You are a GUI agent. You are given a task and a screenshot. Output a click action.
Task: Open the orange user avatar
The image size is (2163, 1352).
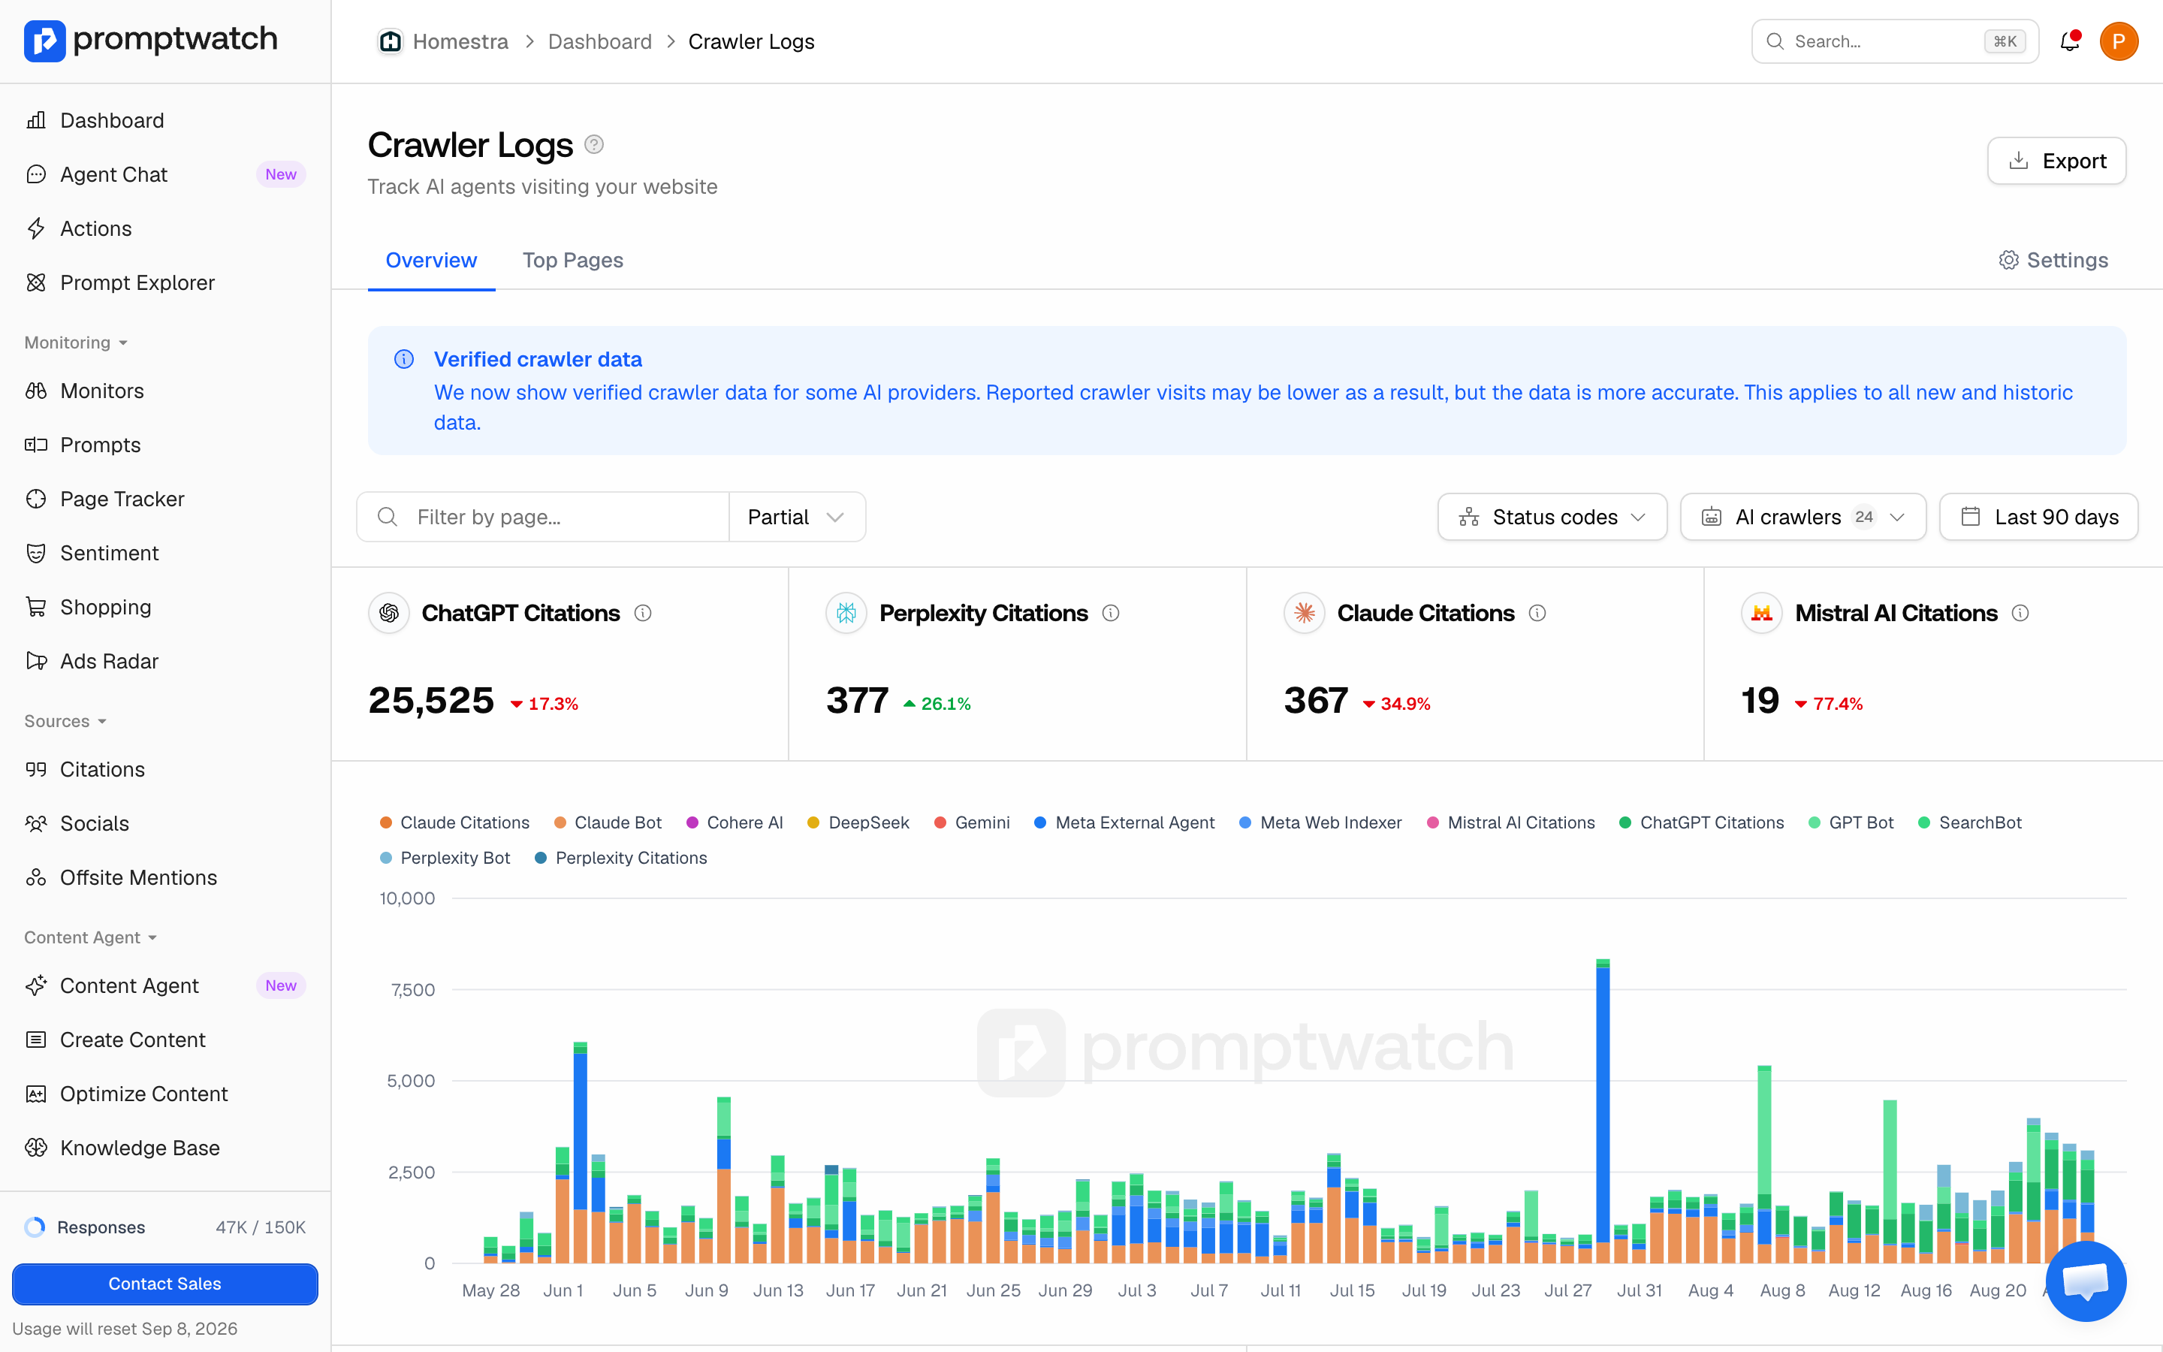(2118, 41)
